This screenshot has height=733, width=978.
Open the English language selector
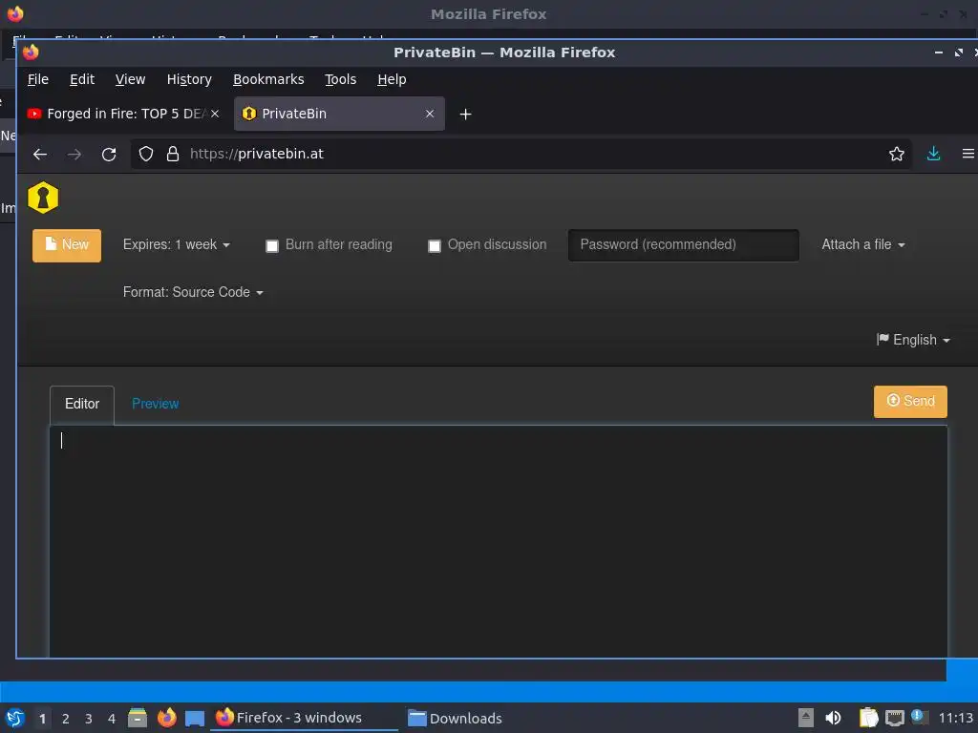tap(914, 340)
